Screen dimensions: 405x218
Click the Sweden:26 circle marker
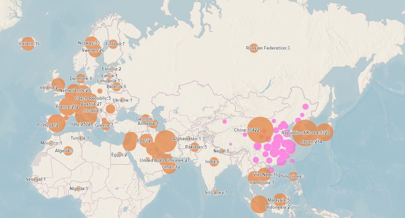pos(95,51)
